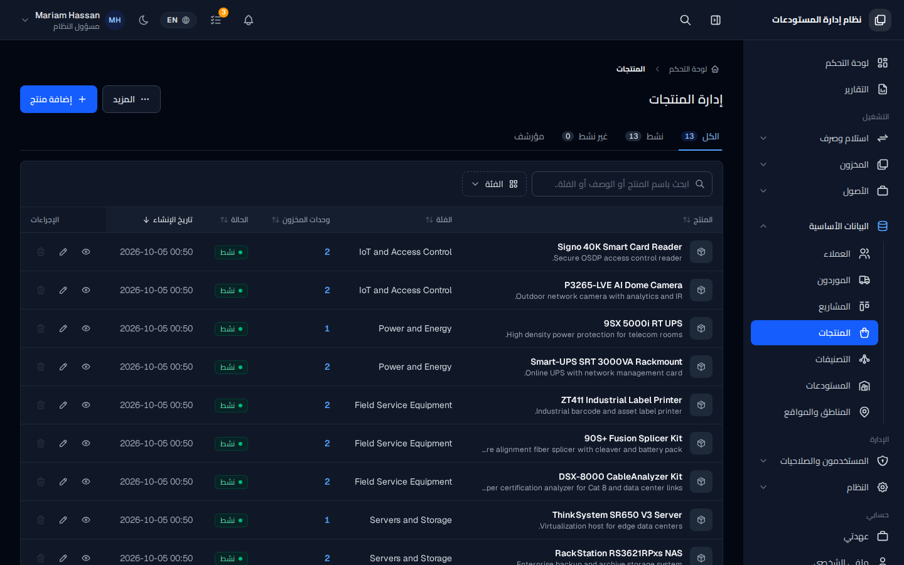Viewport: 904px width, 565px height.
Task: View the ZT411 Industrial Label Printer with eye icon
Action: (86, 405)
